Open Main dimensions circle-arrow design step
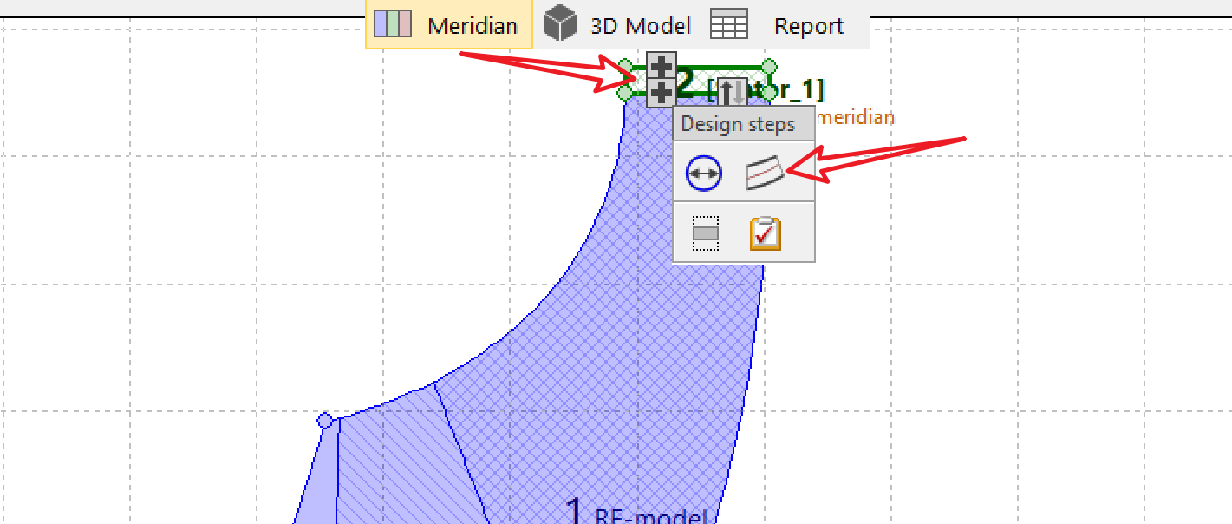Image resolution: width=1232 pixels, height=524 pixels. click(702, 174)
